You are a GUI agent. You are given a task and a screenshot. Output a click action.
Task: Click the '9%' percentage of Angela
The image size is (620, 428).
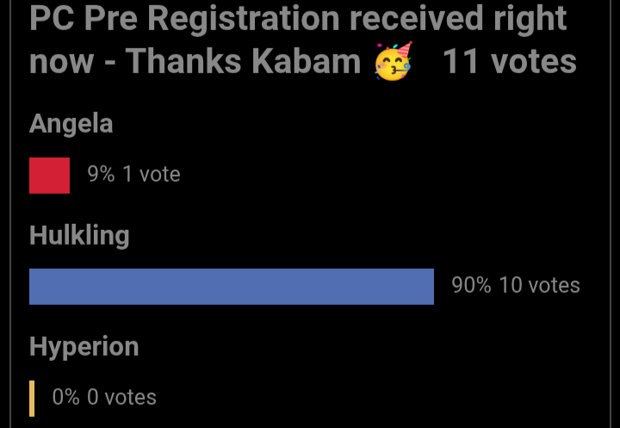pyautogui.click(x=102, y=174)
